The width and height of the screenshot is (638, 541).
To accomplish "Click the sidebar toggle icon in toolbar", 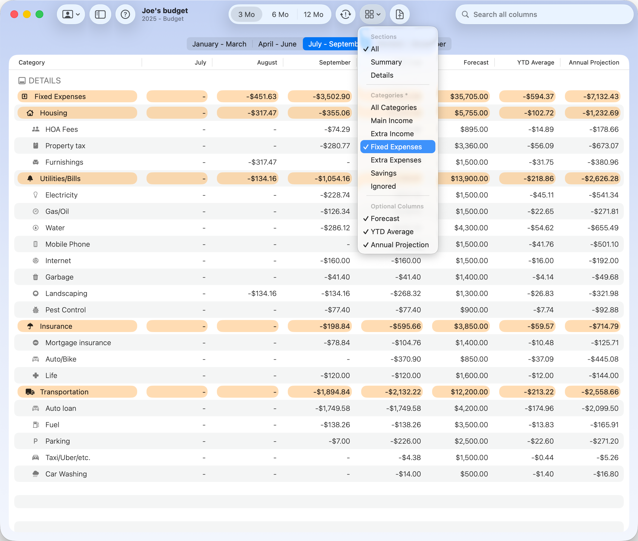I will (x=100, y=14).
